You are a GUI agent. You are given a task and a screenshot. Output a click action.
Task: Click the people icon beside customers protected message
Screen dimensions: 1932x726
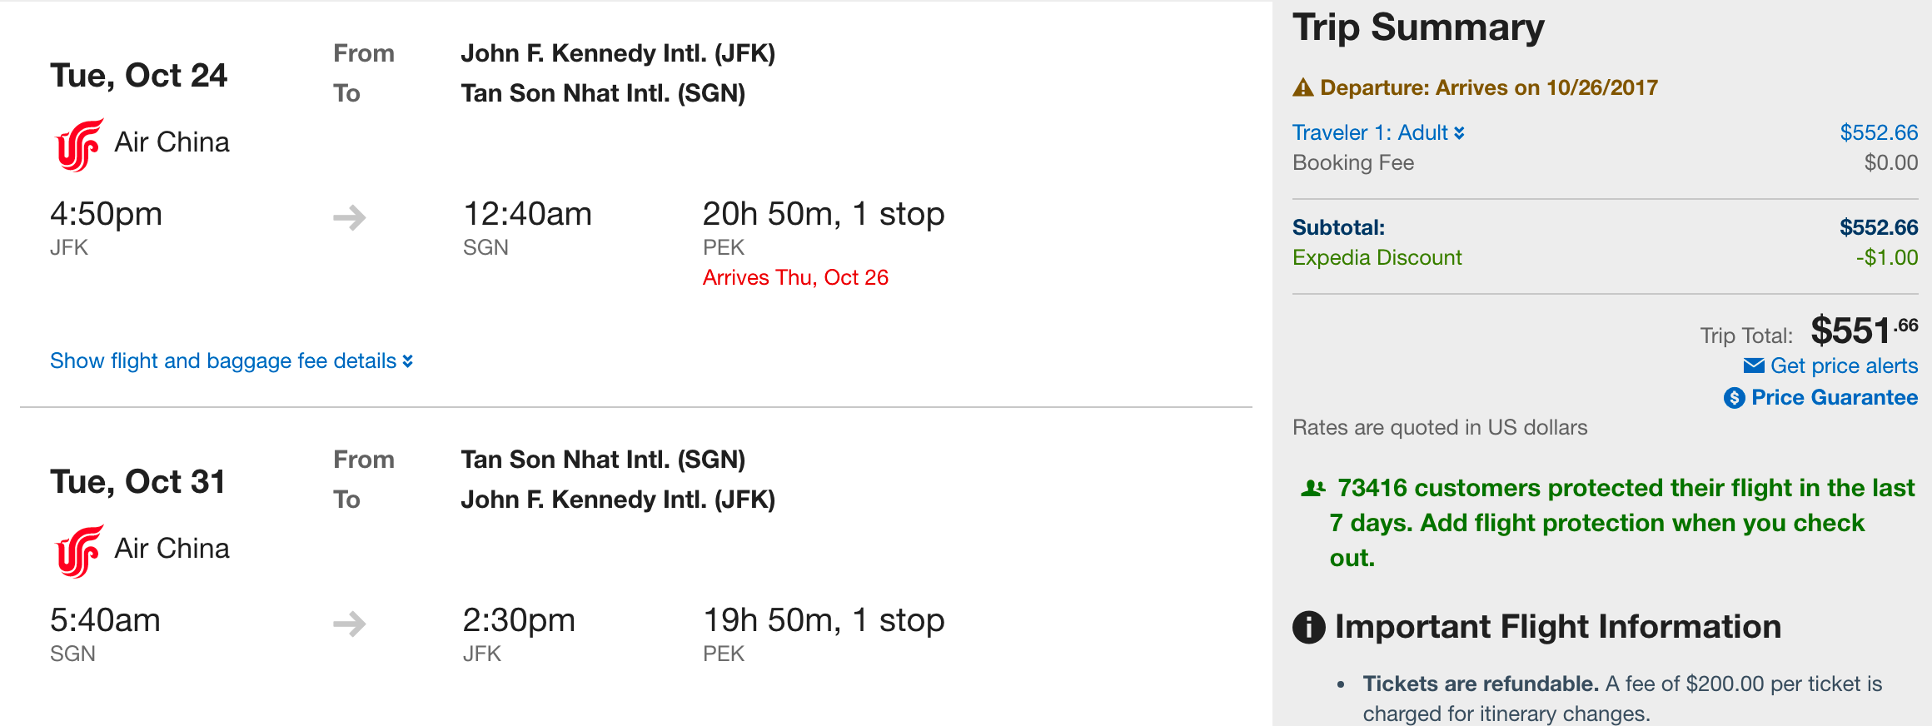coord(1313,488)
